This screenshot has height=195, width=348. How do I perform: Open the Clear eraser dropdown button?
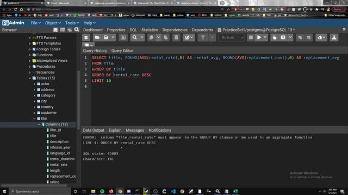pyautogui.click(x=321, y=37)
